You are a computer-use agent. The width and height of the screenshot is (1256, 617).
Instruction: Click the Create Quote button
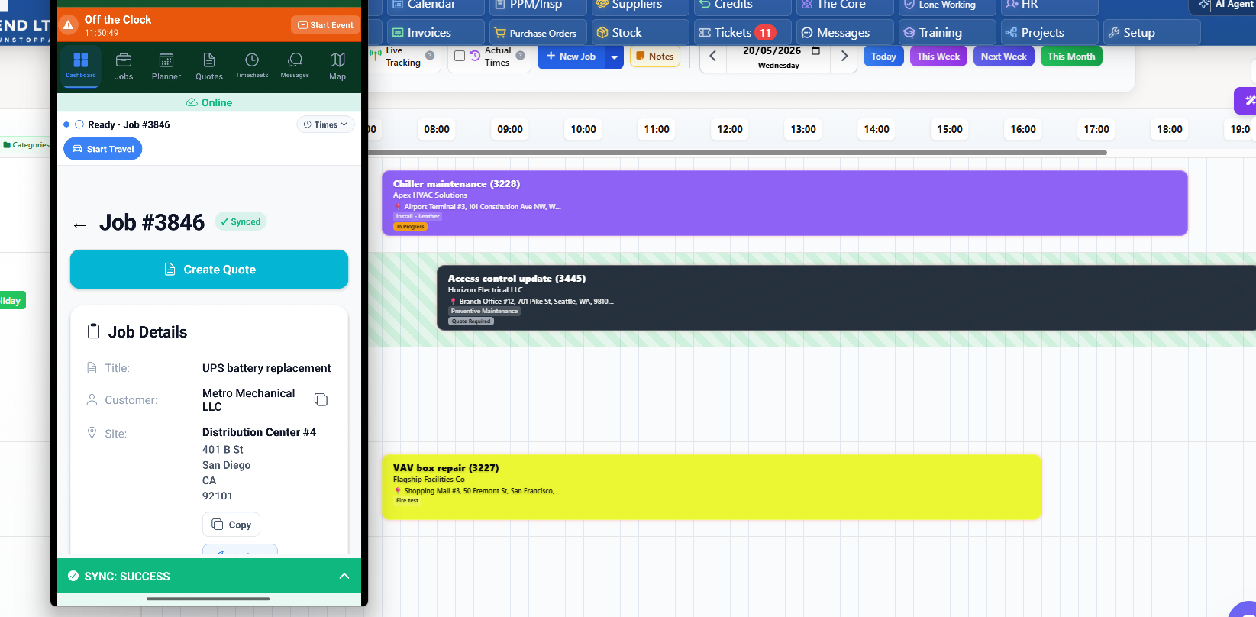209,269
